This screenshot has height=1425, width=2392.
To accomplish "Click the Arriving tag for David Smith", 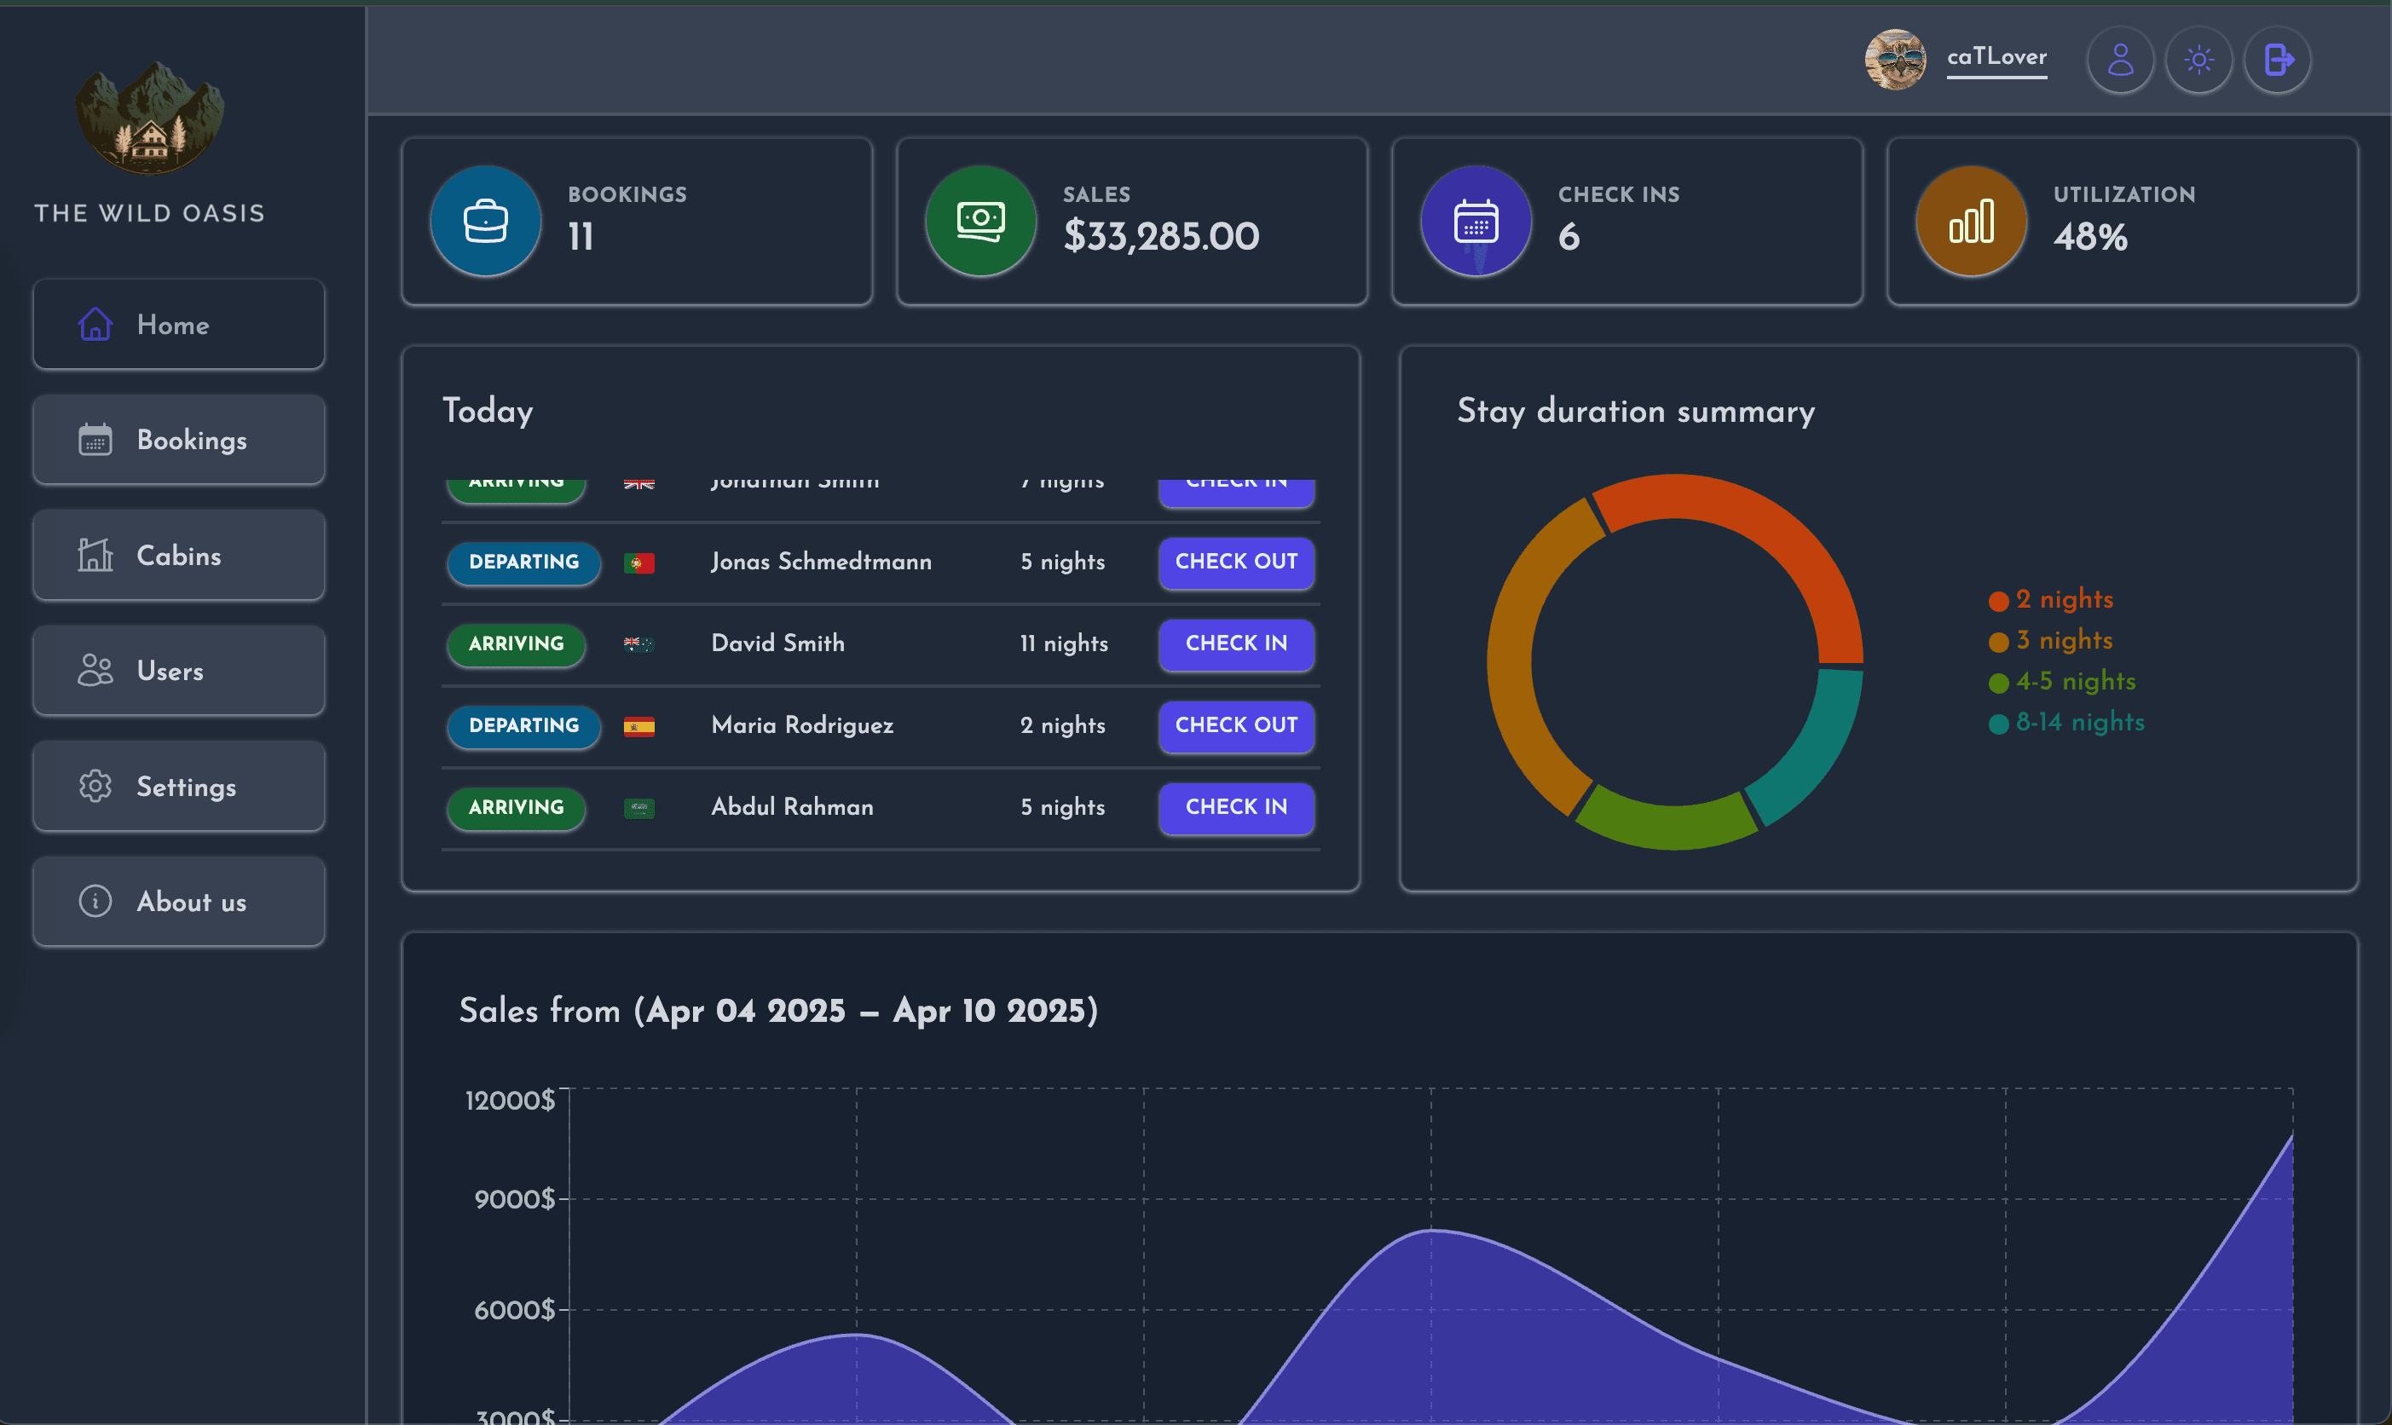I will coord(517,643).
